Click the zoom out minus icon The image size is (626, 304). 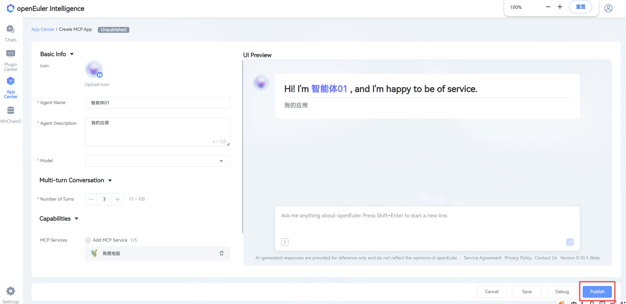pos(548,7)
